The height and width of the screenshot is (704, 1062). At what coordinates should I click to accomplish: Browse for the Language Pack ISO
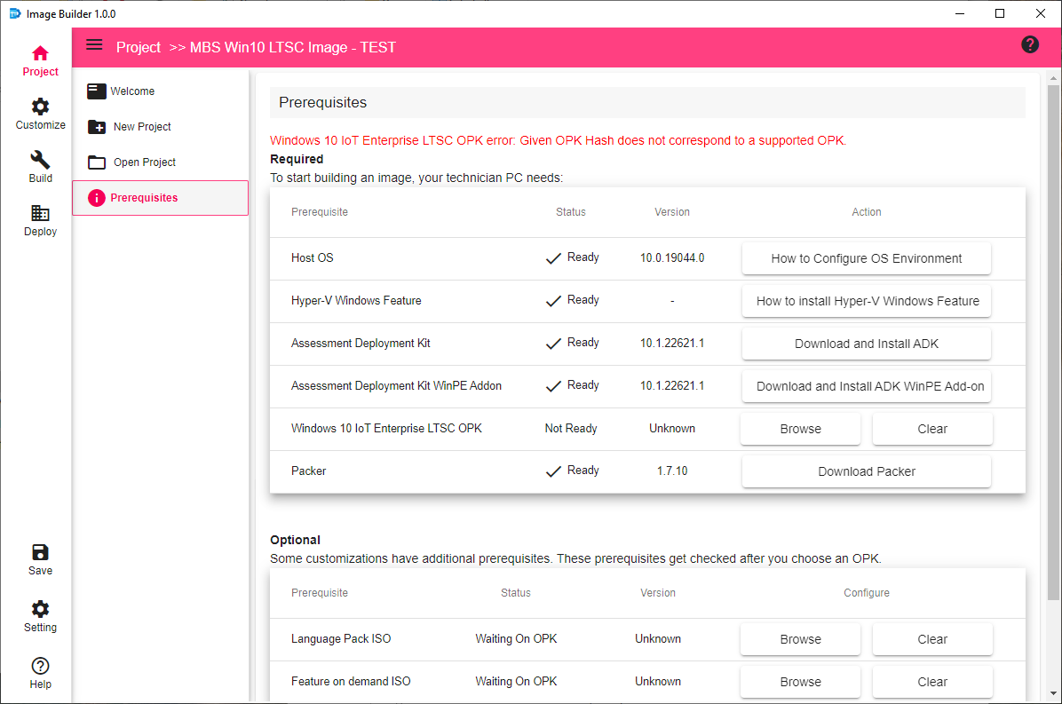click(800, 640)
